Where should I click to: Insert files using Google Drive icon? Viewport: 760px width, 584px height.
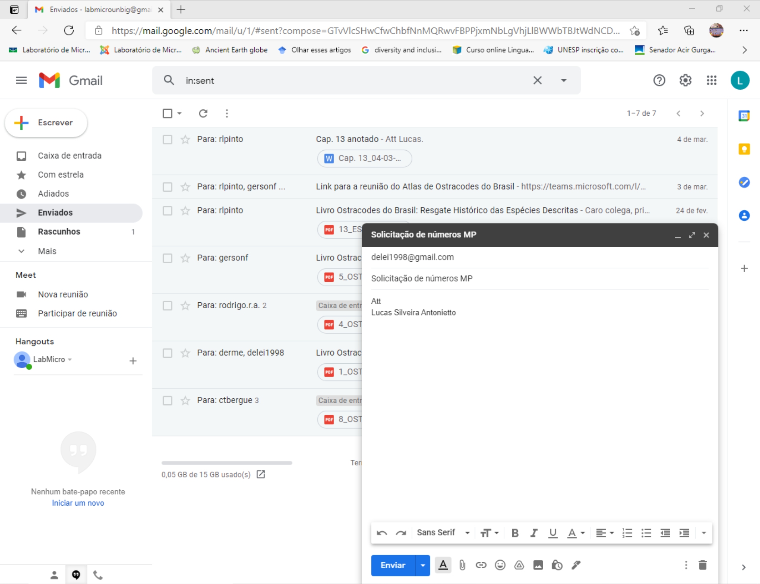coord(519,565)
